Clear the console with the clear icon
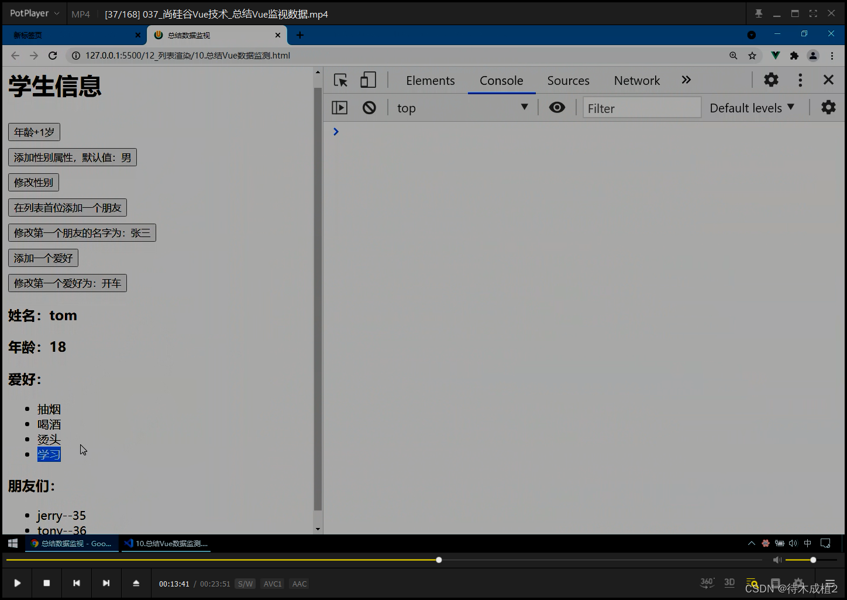This screenshot has height=600, width=847. 369,108
